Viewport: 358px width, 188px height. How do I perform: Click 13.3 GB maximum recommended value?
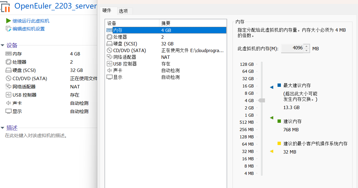click(x=291, y=108)
